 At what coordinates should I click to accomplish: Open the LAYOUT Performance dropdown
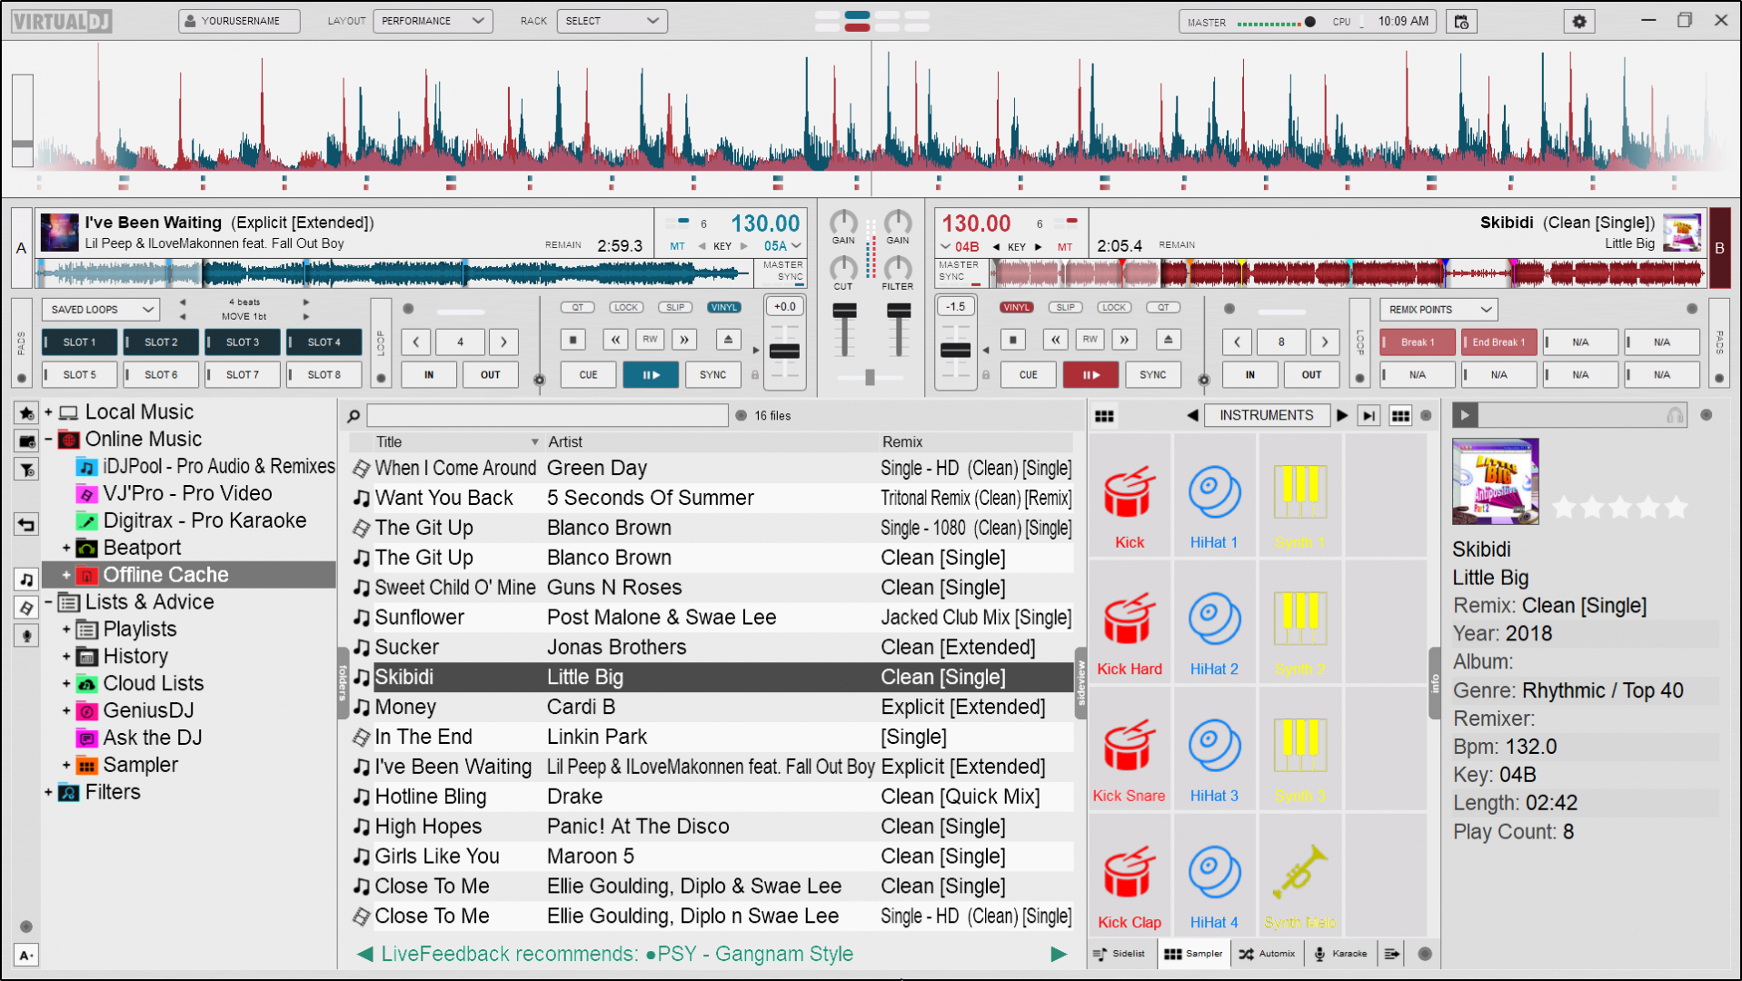(x=433, y=21)
